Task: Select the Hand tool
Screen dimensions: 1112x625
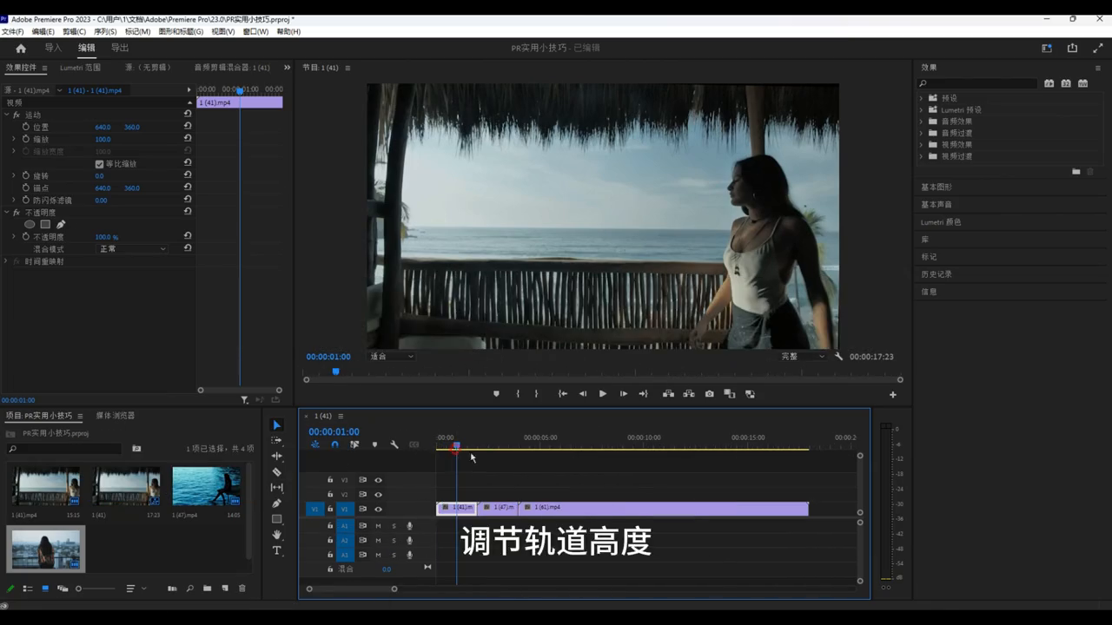Action: pyautogui.click(x=277, y=535)
